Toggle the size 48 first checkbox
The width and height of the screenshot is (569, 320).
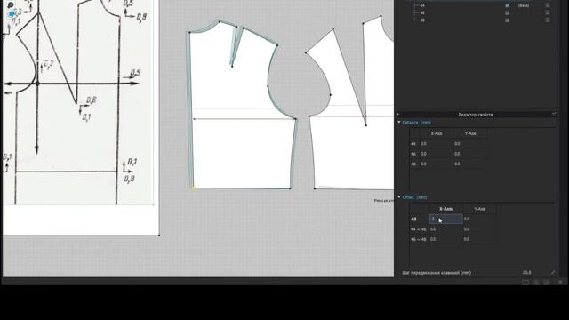pyautogui.click(x=508, y=20)
